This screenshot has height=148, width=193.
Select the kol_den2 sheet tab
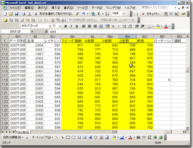coord(23,132)
